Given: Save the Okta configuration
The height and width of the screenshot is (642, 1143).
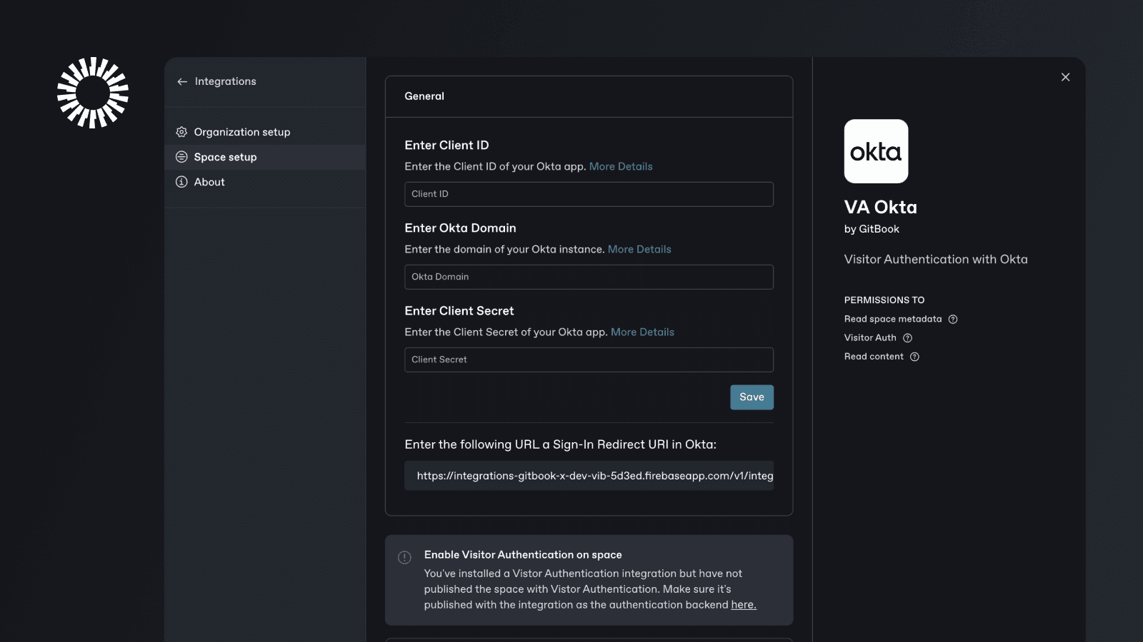Looking at the screenshot, I should click(x=752, y=397).
